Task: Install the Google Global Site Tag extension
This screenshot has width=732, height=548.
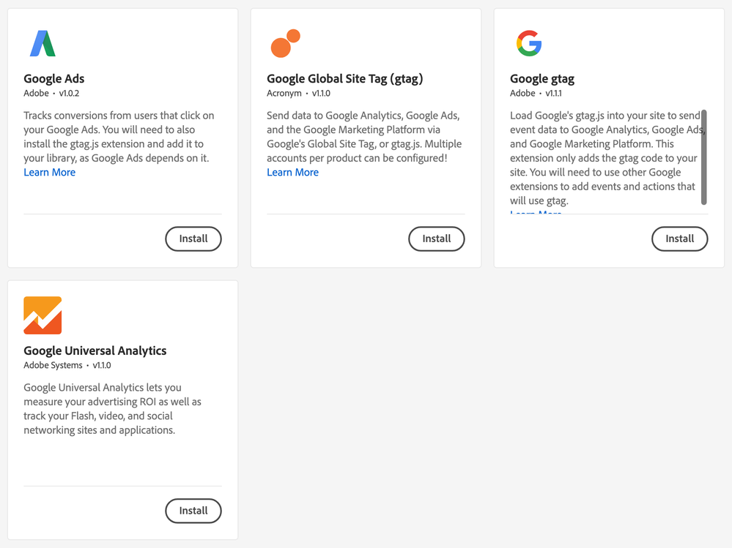Action: point(437,239)
